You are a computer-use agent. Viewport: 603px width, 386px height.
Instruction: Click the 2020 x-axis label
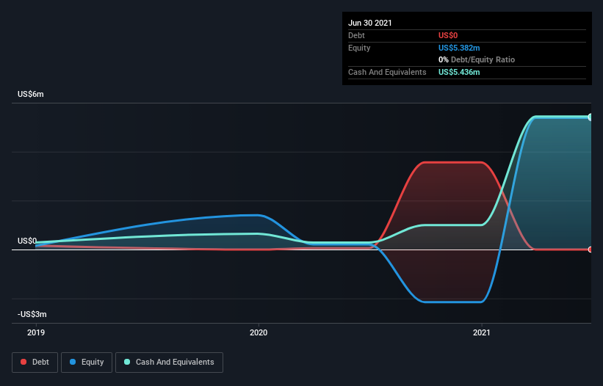pyautogui.click(x=259, y=332)
